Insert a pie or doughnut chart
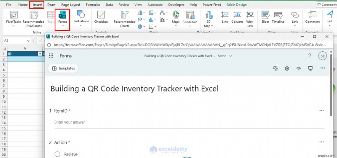Viewport: 337px width, 158px height. [141, 26]
